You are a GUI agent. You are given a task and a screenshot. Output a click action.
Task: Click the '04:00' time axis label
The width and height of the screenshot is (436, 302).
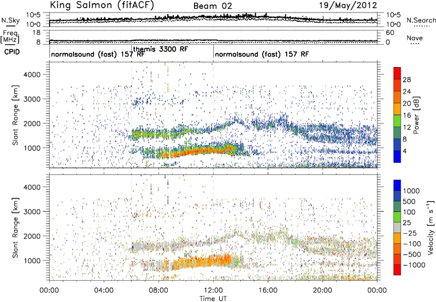pos(104,291)
